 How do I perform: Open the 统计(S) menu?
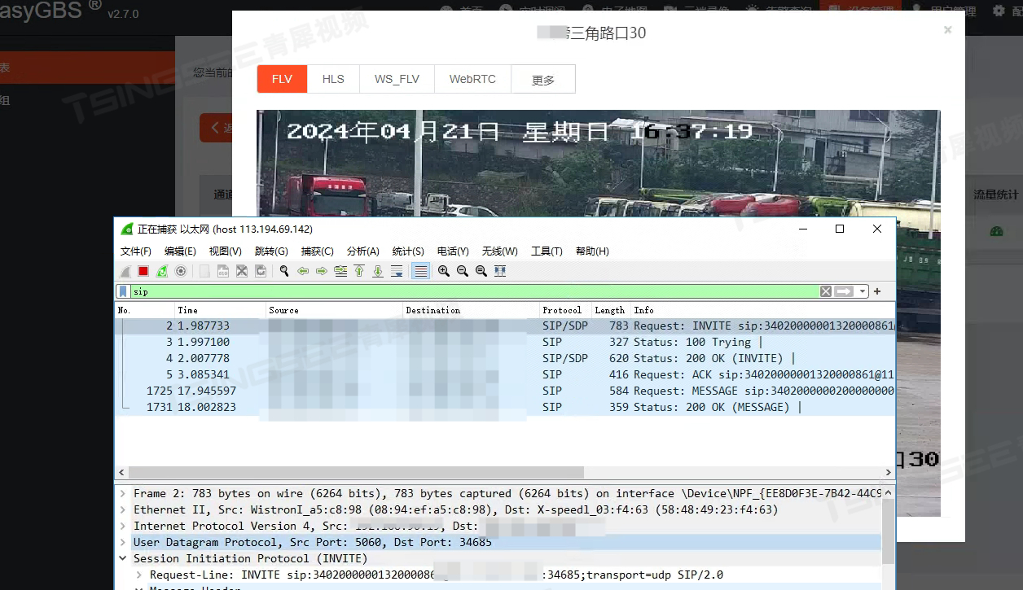[408, 251]
